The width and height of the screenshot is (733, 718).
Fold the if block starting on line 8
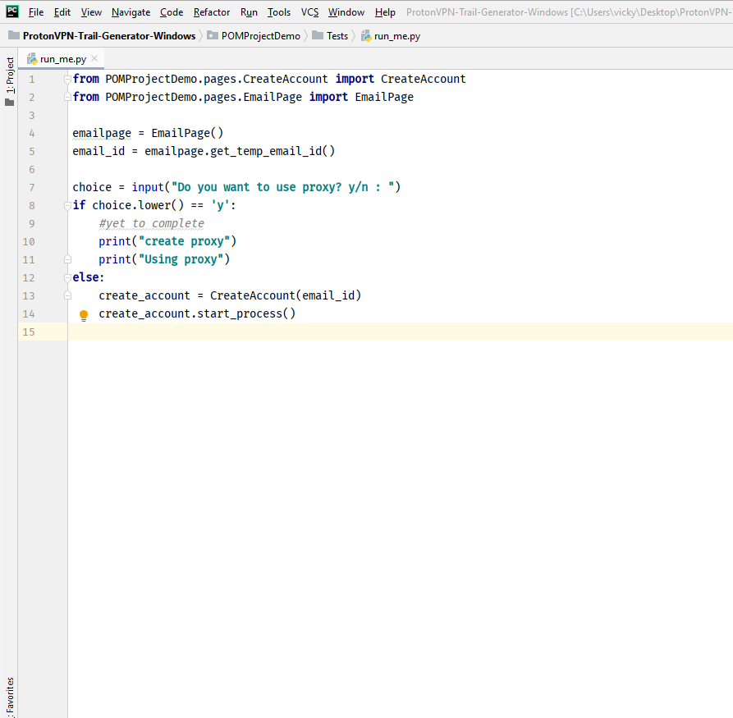(x=68, y=205)
